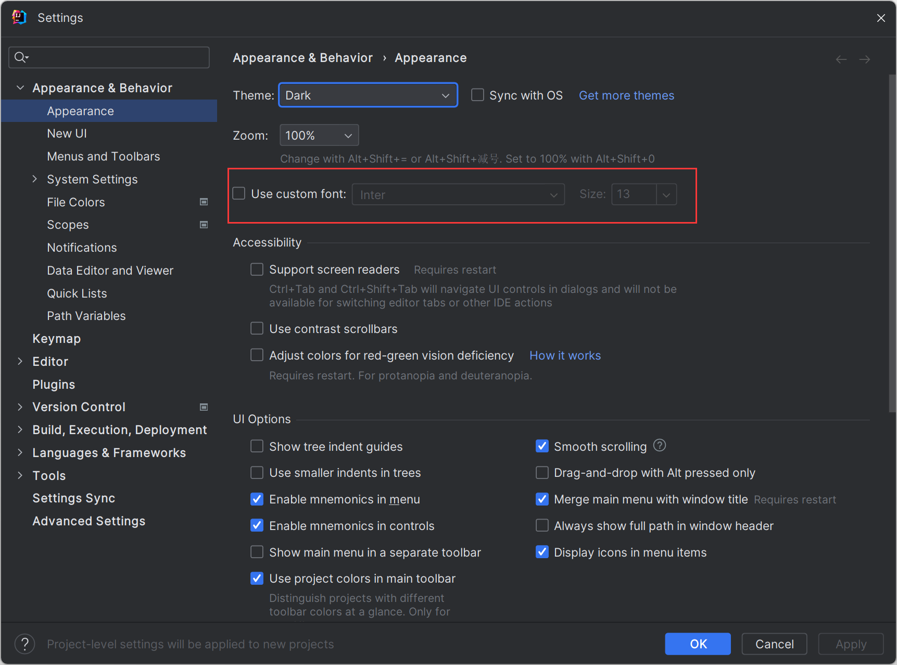Screen dimensions: 897x665
Task: Click Appearance & Behavior breadcrumb
Action: pyautogui.click(x=302, y=58)
